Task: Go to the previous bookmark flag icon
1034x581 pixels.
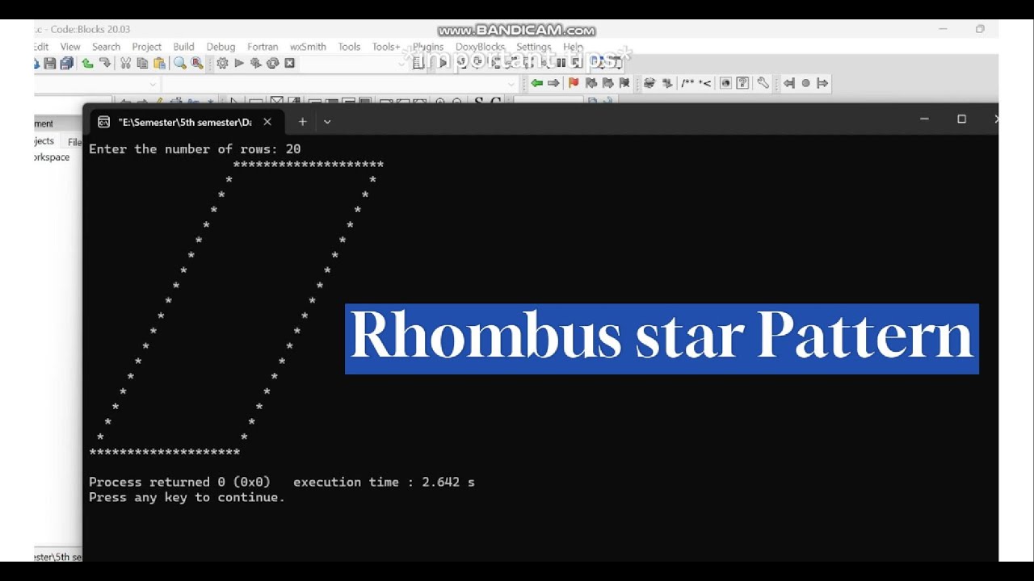Action: (x=591, y=83)
